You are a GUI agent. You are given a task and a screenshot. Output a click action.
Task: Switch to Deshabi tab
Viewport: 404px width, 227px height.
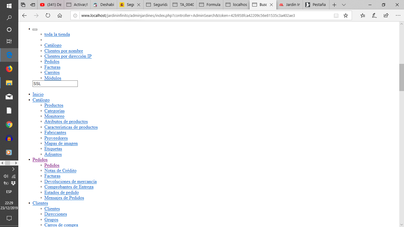click(x=104, y=5)
